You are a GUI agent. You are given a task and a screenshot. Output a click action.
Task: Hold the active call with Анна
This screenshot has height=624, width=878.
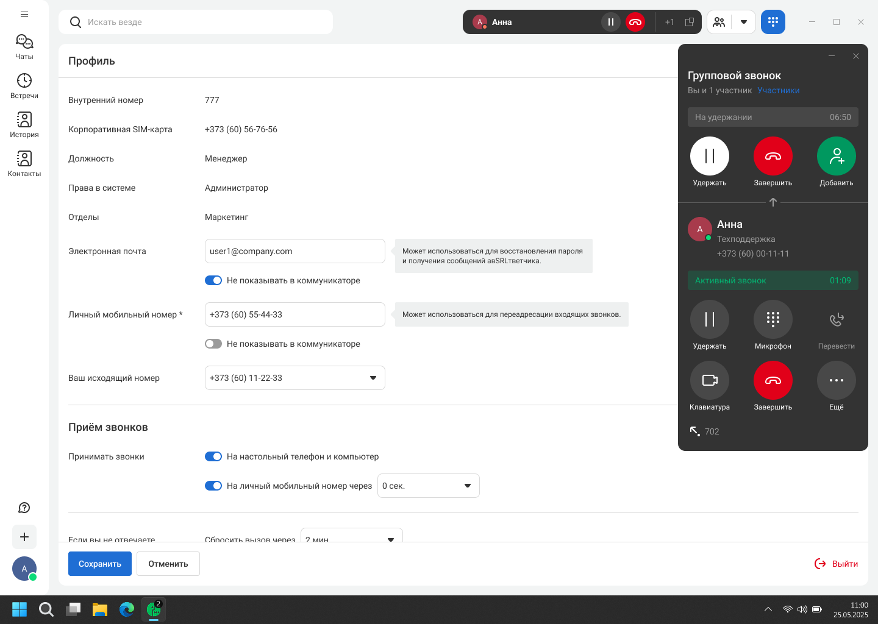click(x=709, y=320)
